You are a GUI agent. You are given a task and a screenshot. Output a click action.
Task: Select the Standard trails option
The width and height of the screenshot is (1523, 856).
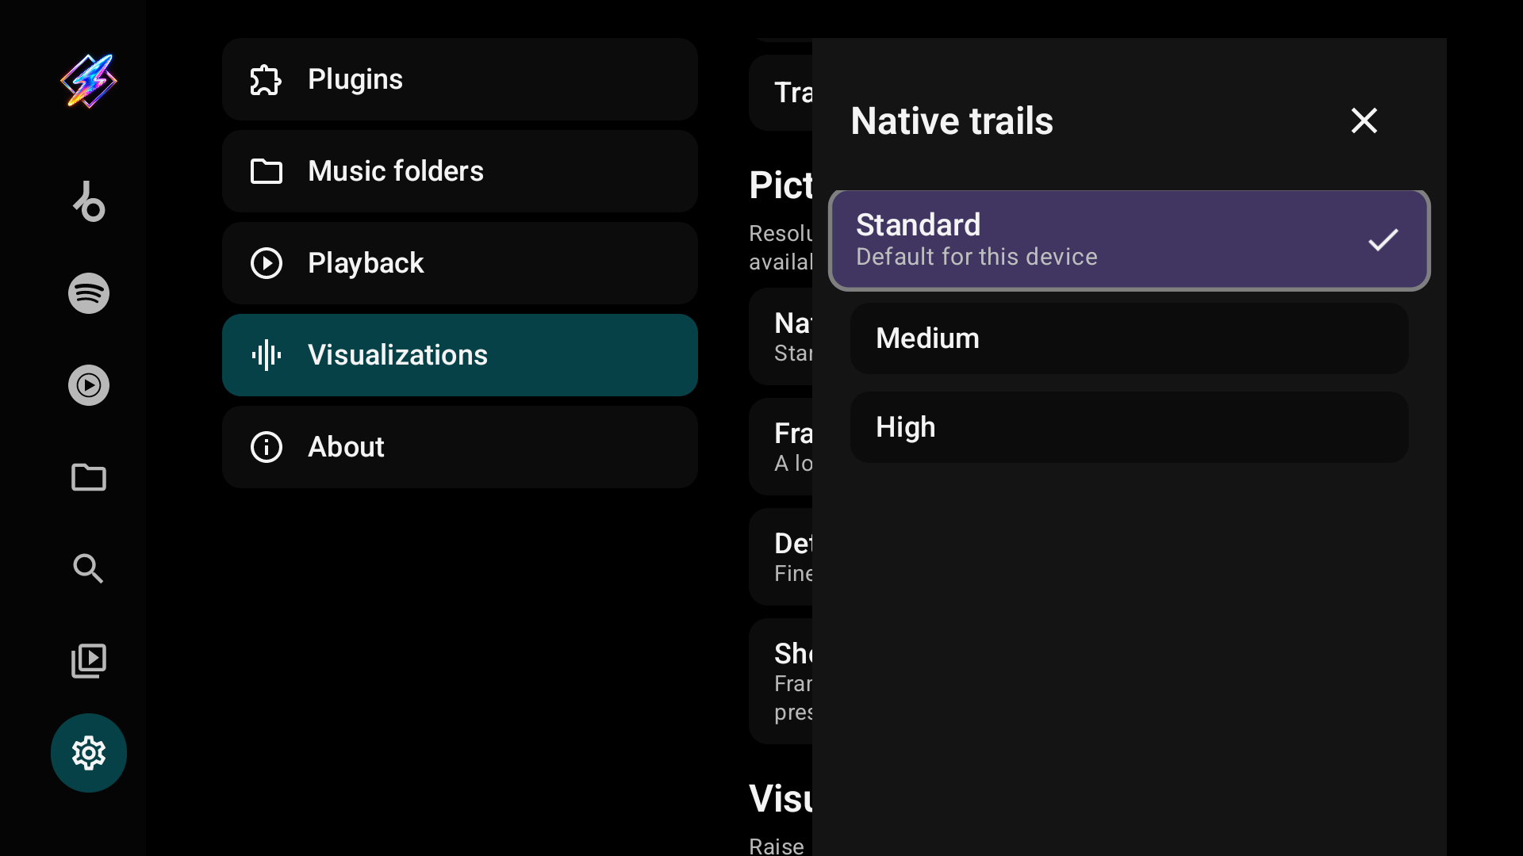click(1130, 240)
